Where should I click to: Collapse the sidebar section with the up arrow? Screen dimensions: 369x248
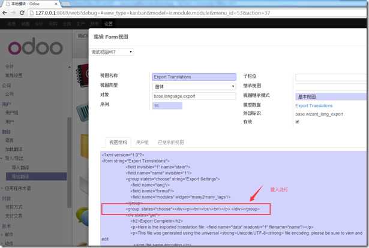click(69, 67)
